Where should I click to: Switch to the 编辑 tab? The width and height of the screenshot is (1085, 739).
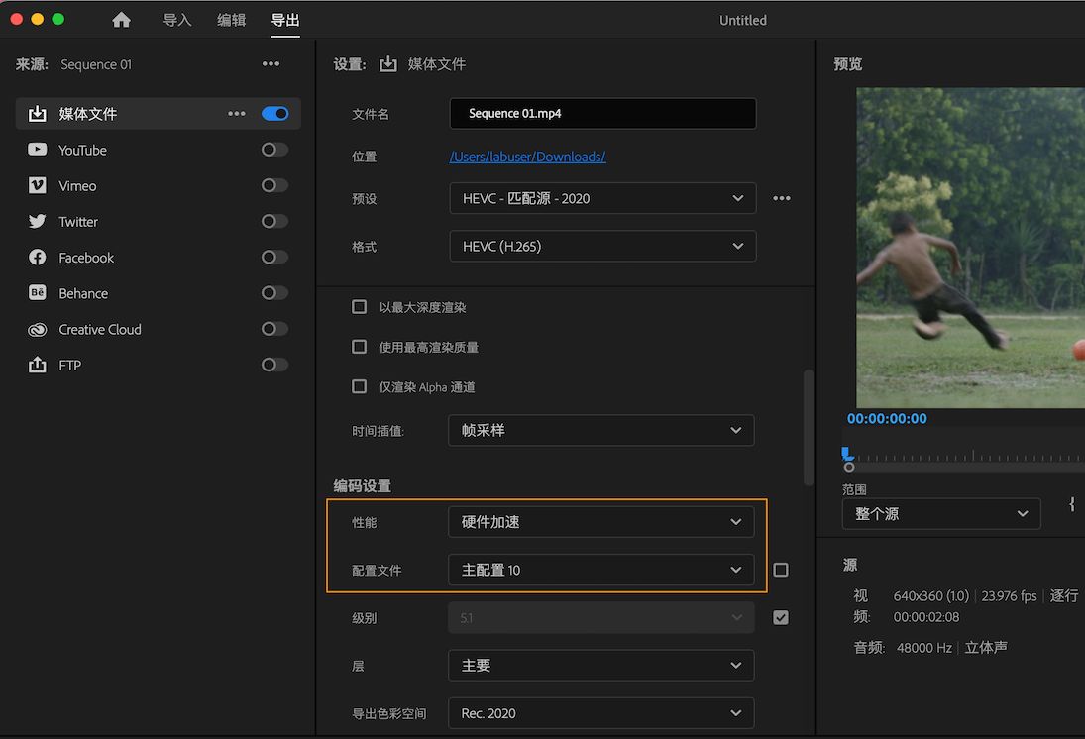(x=232, y=20)
